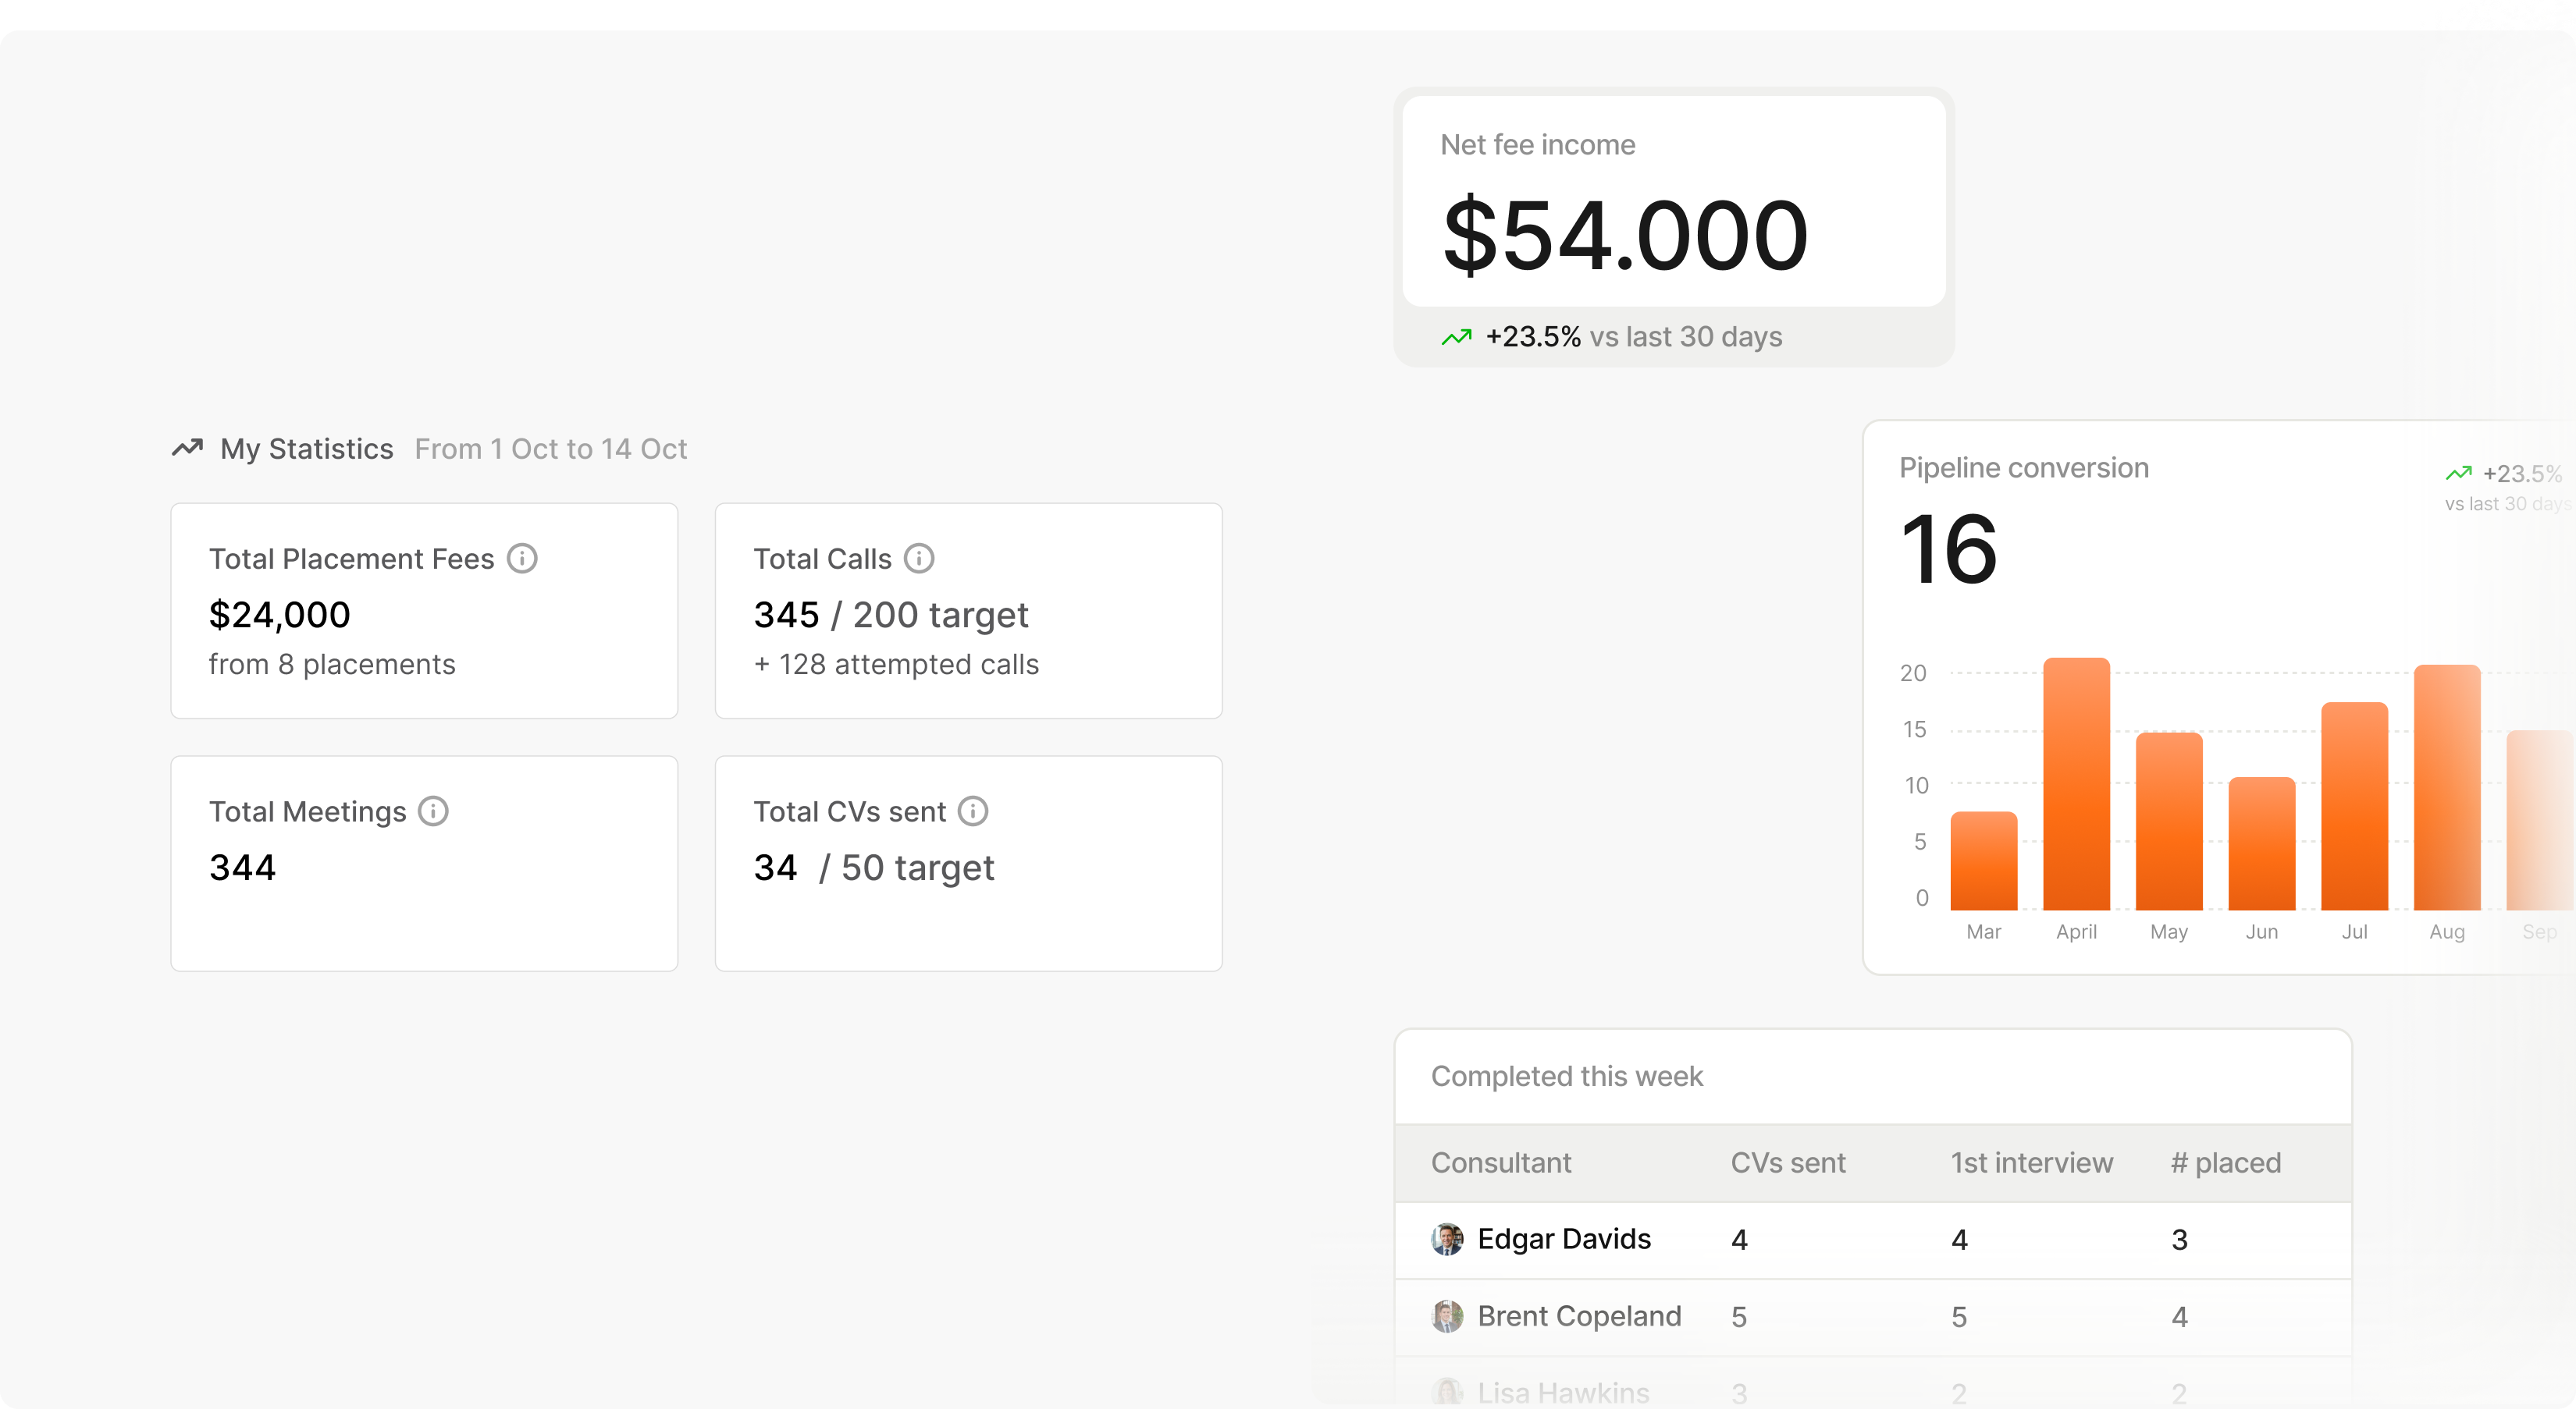Sort table by CVs sent column
Viewport: 2576px width, 1409px height.
1788,1162
